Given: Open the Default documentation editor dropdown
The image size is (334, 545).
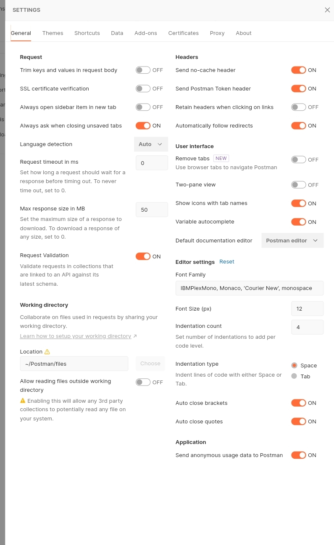Looking at the screenshot, I should click(292, 240).
